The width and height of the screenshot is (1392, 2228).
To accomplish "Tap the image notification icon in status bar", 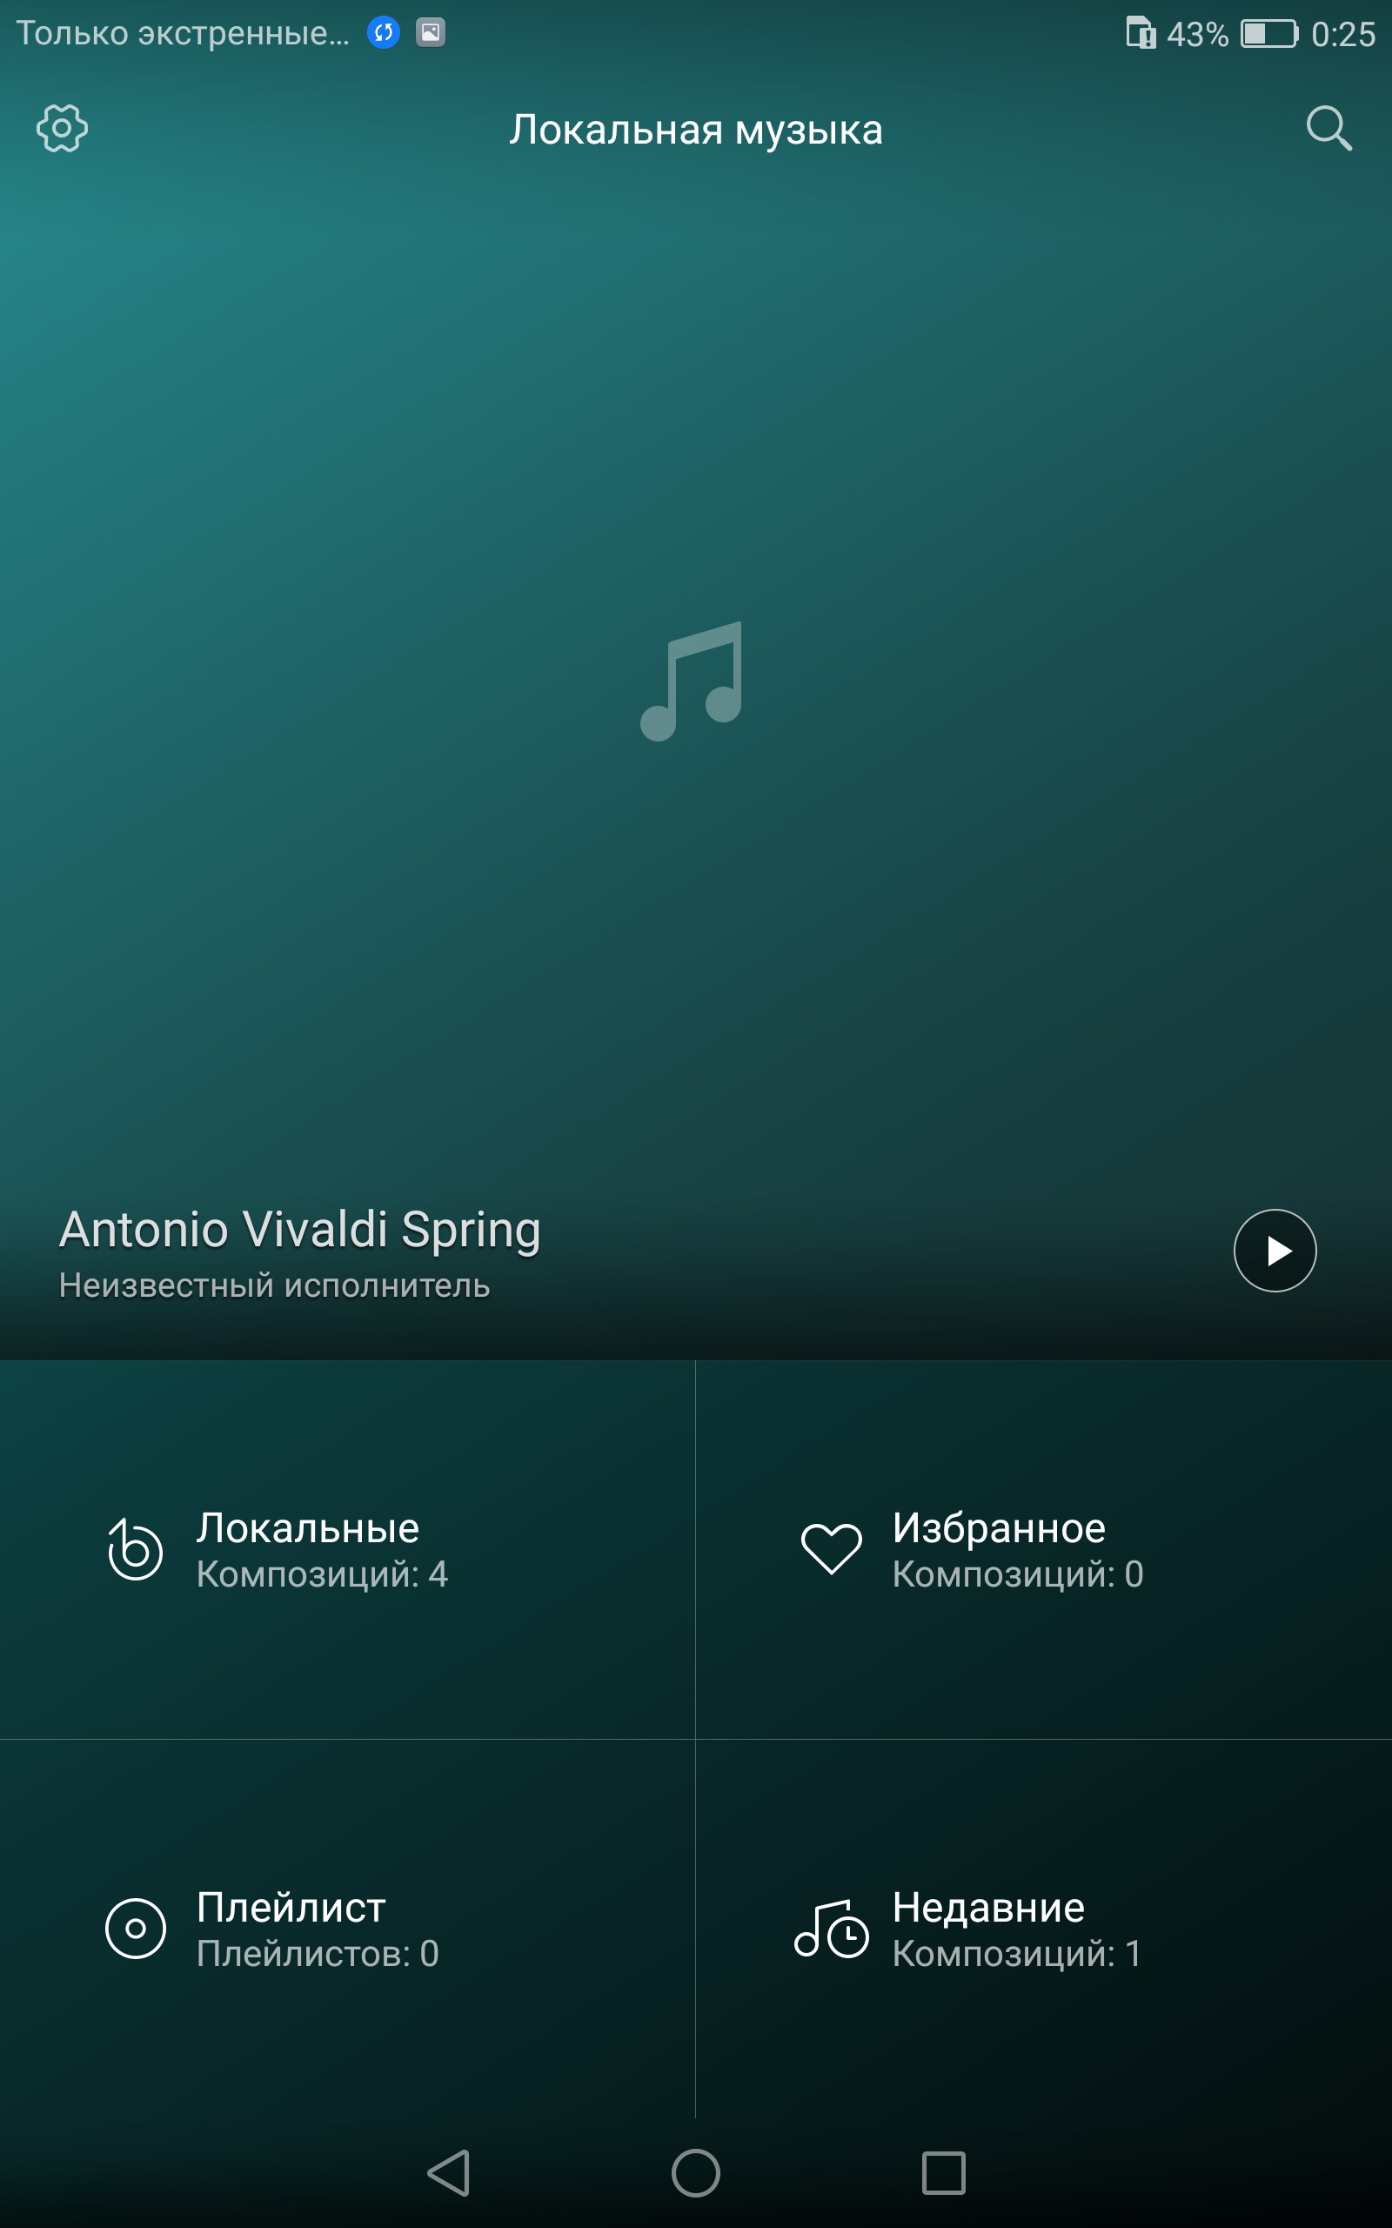I will [x=430, y=32].
